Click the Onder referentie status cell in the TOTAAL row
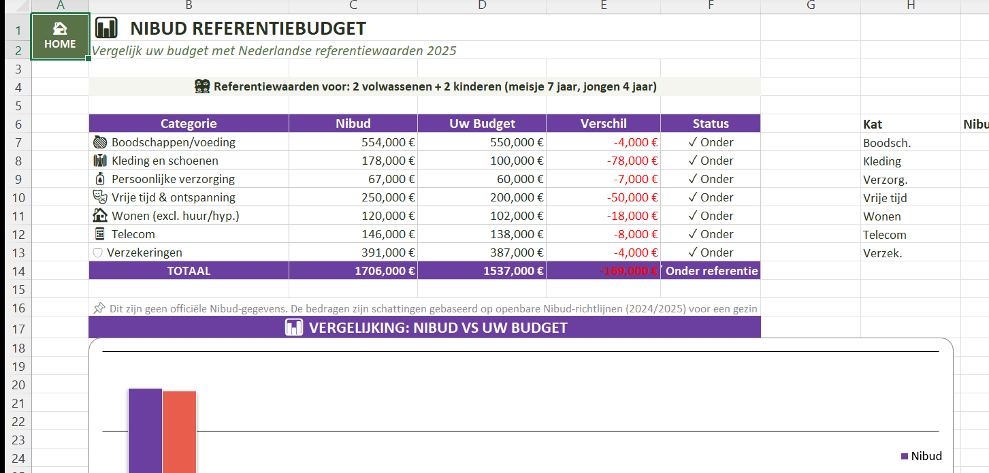This screenshot has width=989, height=473. tap(711, 271)
